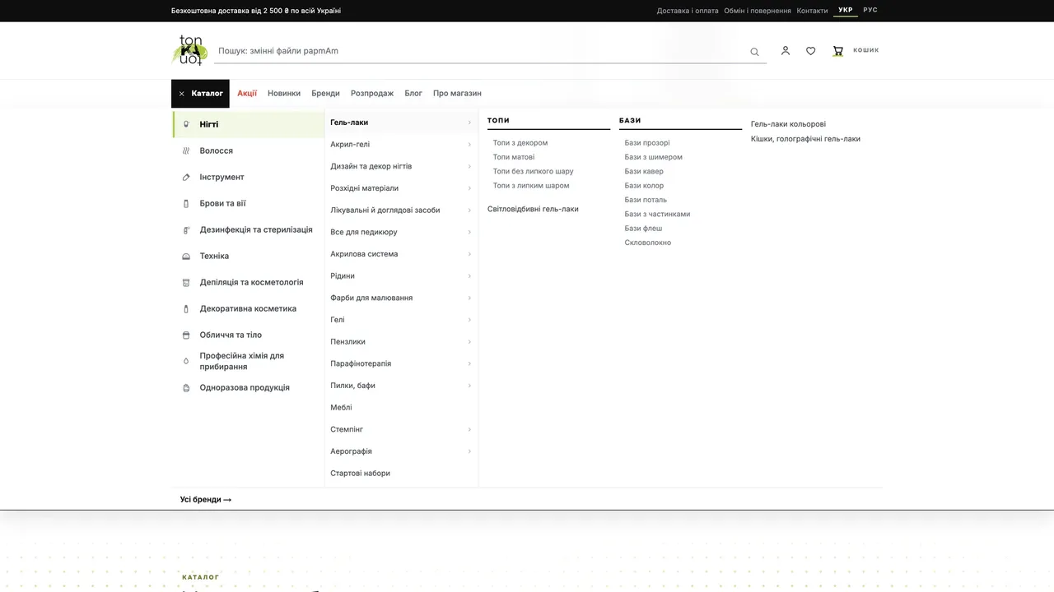
Task: Expand the Стемпінг submenu arrow
Action: pyautogui.click(x=469, y=429)
